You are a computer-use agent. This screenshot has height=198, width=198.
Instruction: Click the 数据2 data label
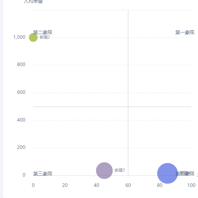coord(45,37)
